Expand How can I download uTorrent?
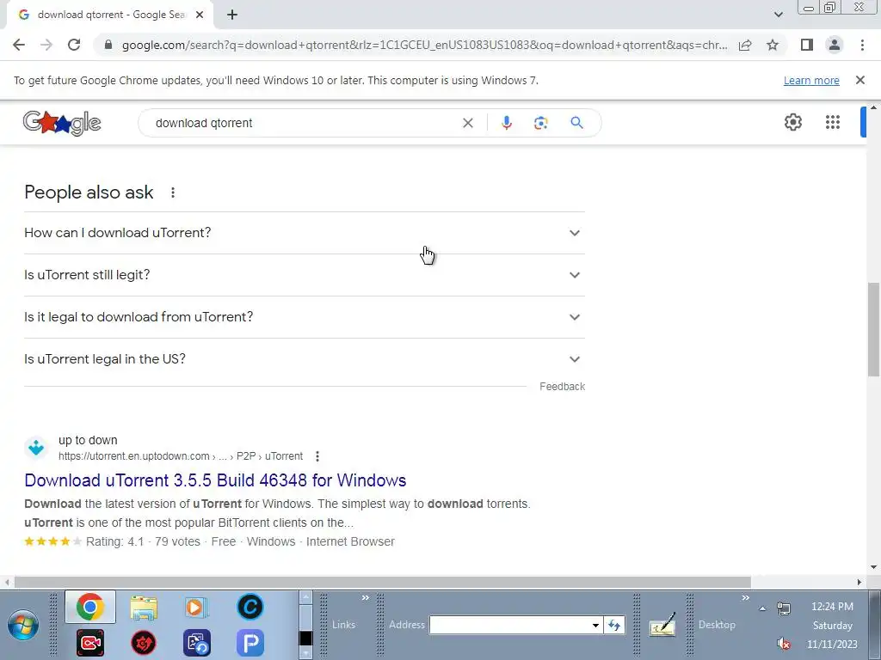Screen dimensions: 881x660 [305, 233]
